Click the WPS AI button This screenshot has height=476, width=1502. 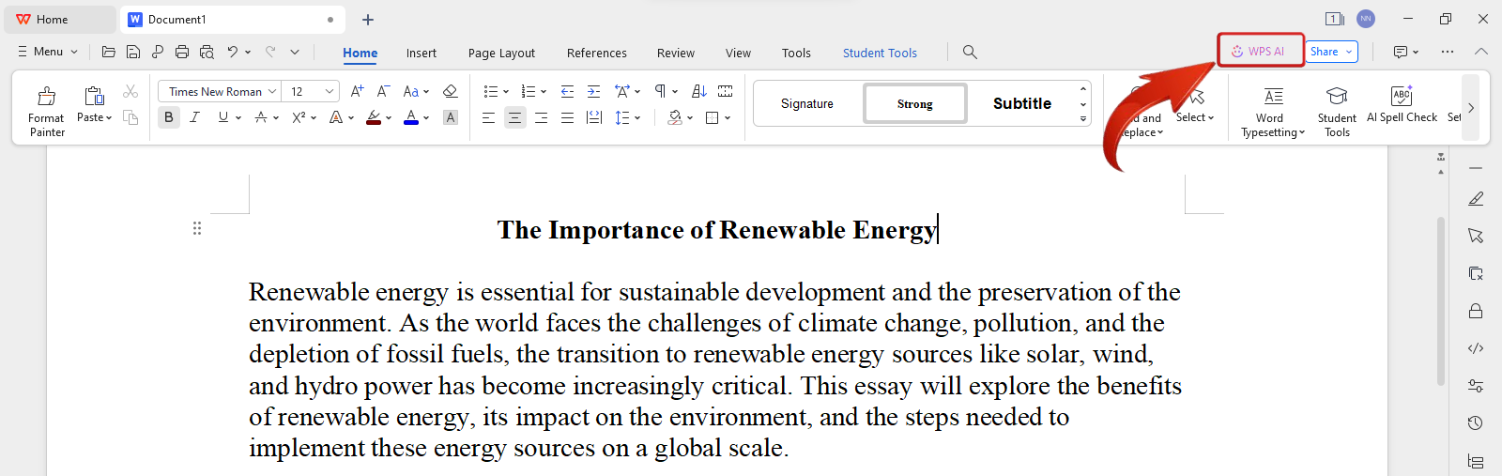click(1260, 52)
